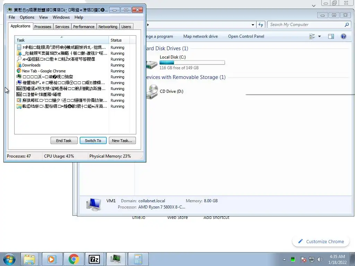Click the New Task... button
This screenshot has height=266, width=355.
(122, 141)
